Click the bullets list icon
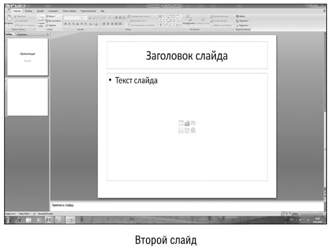The image size is (331, 248). pyautogui.click(x=105, y=18)
